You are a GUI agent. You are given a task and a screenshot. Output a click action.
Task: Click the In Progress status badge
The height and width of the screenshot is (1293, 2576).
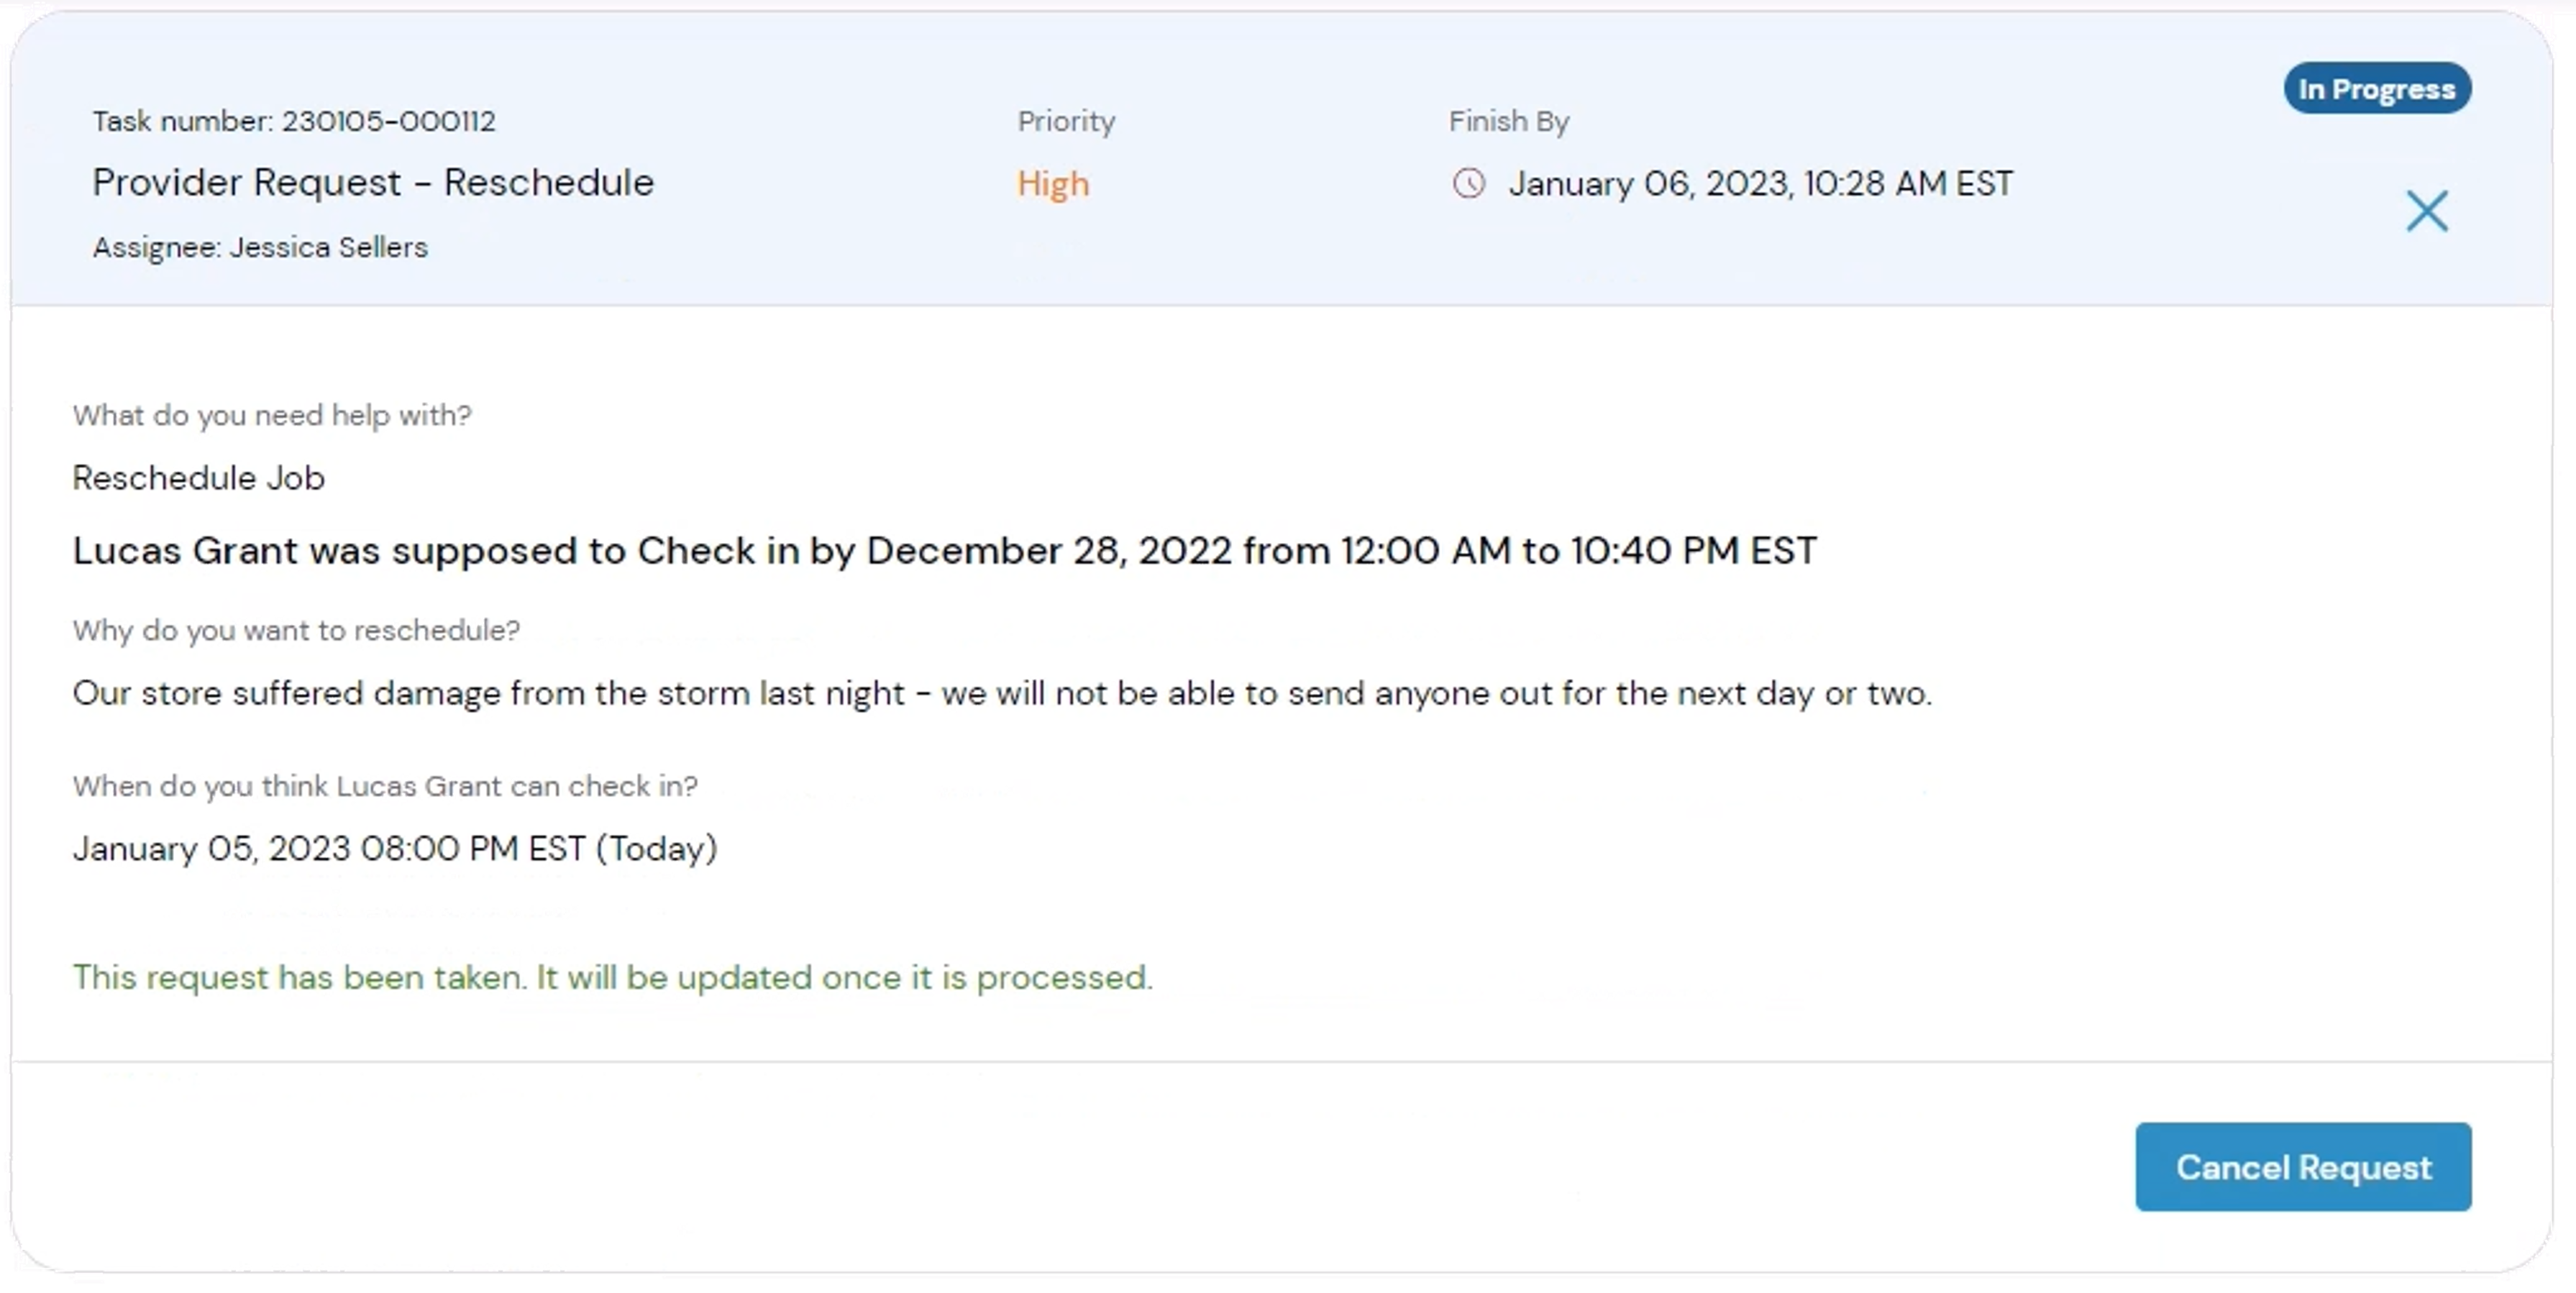click(x=2376, y=89)
